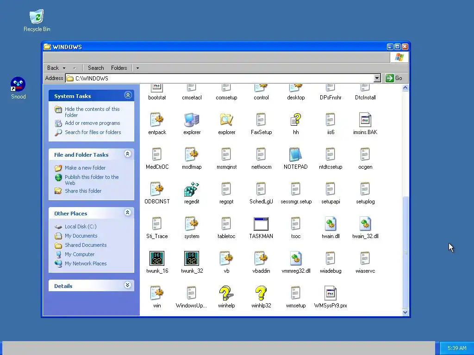Select the winhlp32 help icon
Image resolution: width=474 pixels, height=355 pixels.
pyautogui.click(x=261, y=293)
